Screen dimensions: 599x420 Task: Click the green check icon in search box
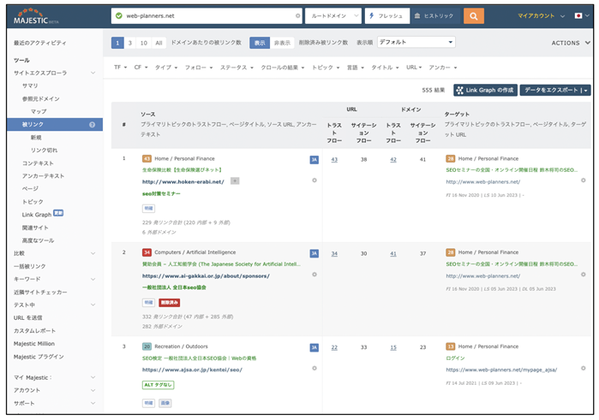[119, 15]
